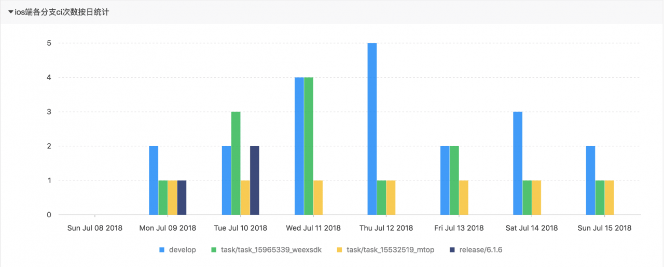Click the ios端各分支ci次数按日统计 panel title text
Viewport: 664px width, 267px height.
click(x=61, y=12)
